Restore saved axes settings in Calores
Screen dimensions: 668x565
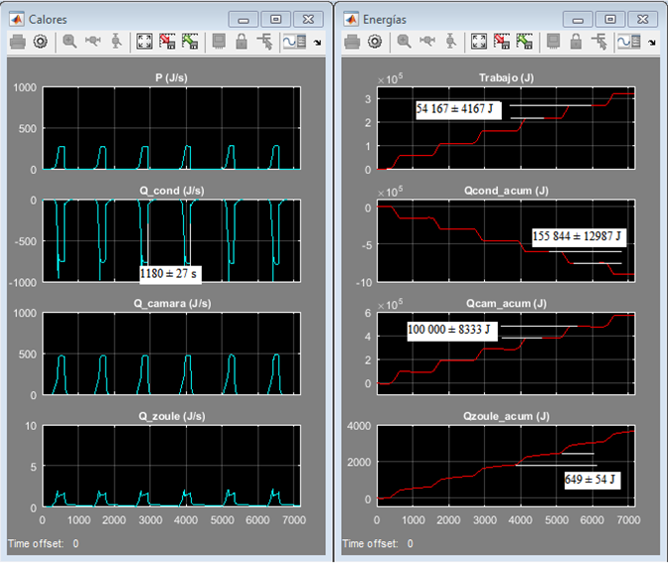click(x=190, y=42)
